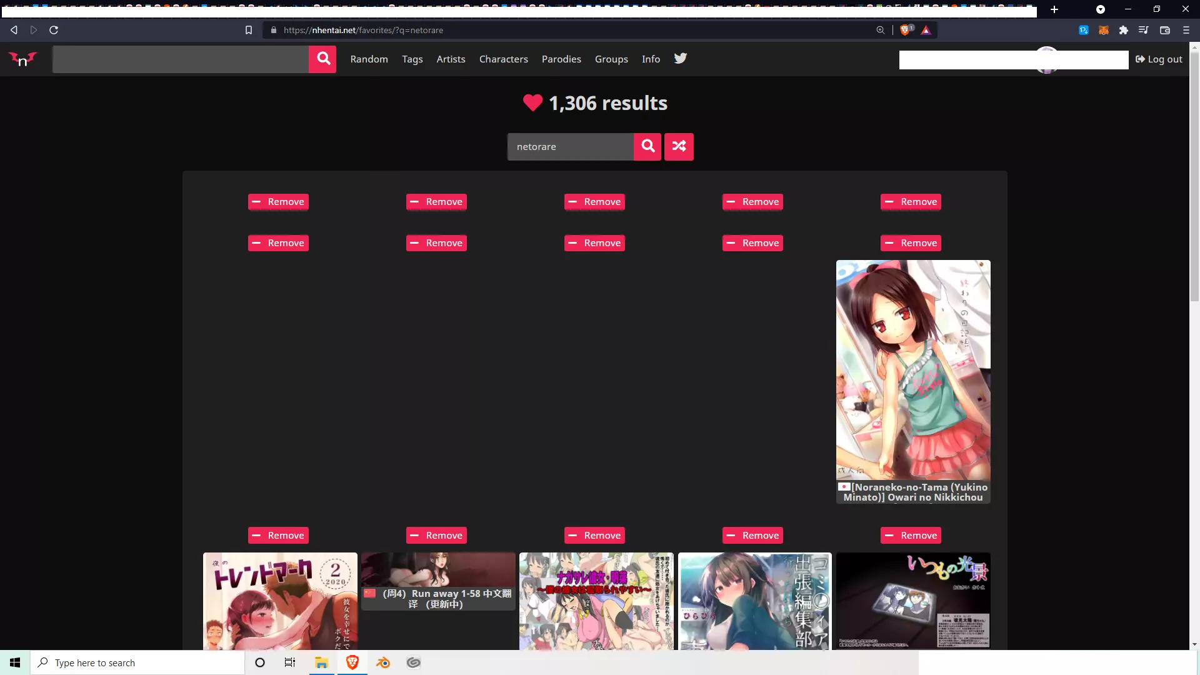Open a new browser tab with the plus button

[1054, 9]
